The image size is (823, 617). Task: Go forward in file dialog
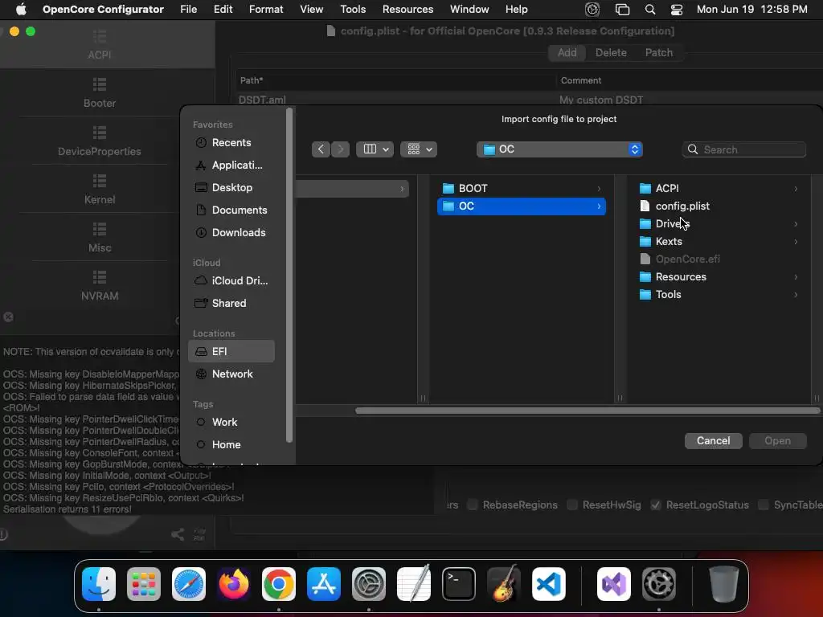coord(340,149)
